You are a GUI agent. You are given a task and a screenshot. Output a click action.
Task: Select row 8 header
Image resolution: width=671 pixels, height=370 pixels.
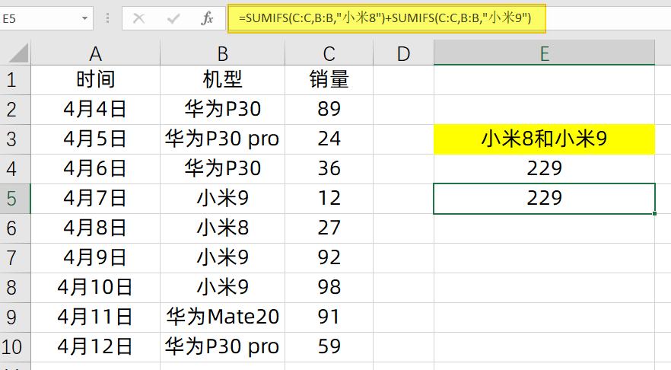pos(15,287)
